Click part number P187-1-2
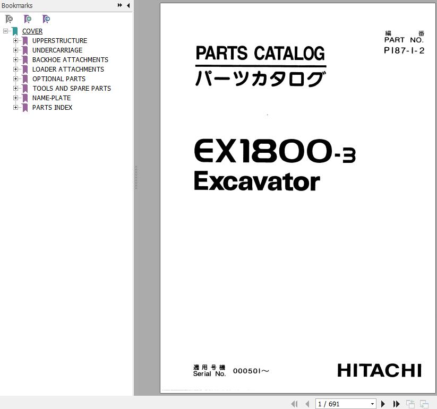 pos(404,50)
